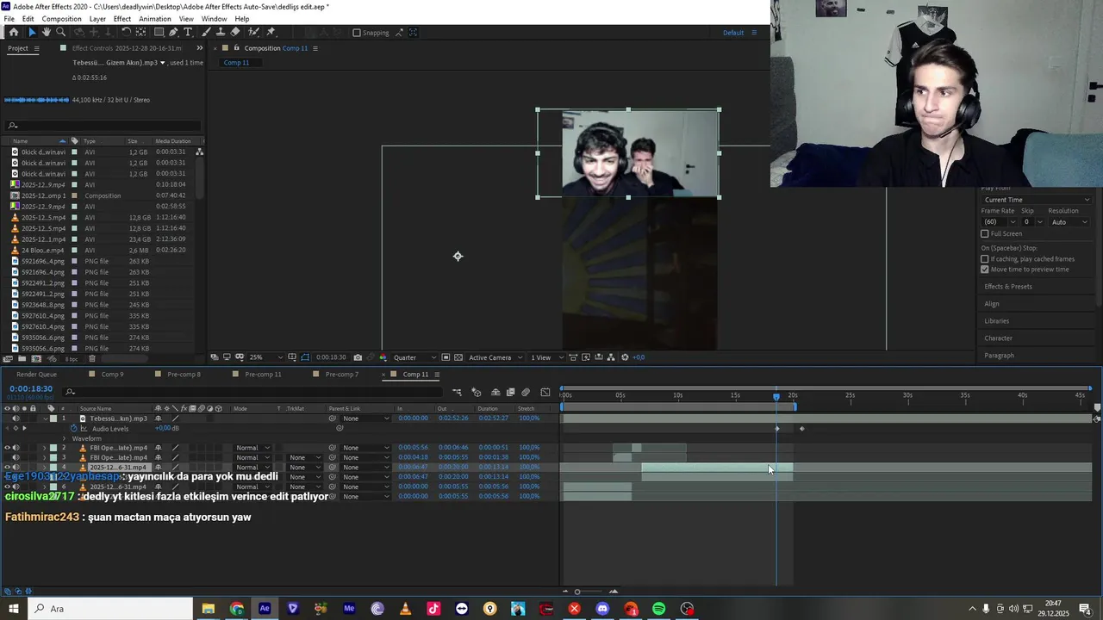Click the delete trash icon in the Project panel

92,359
